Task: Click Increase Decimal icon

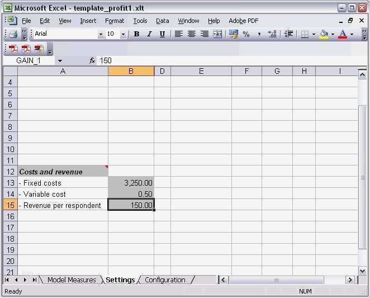Action: click(x=272, y=34)
